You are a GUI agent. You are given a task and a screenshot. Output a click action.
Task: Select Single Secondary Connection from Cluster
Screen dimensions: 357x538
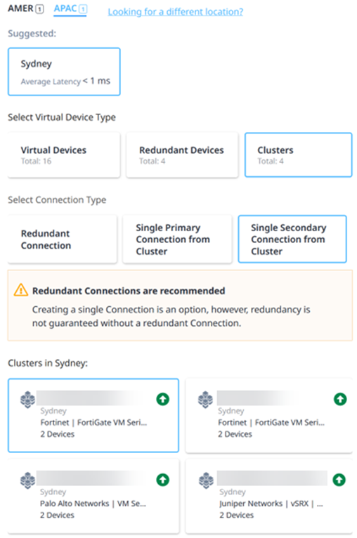click(292, 239)
